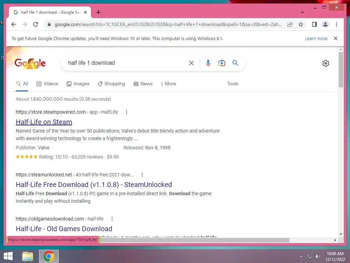
Task: Open Half-Life on Steam result
Action: pyautogui.click(x=44, y=122)
